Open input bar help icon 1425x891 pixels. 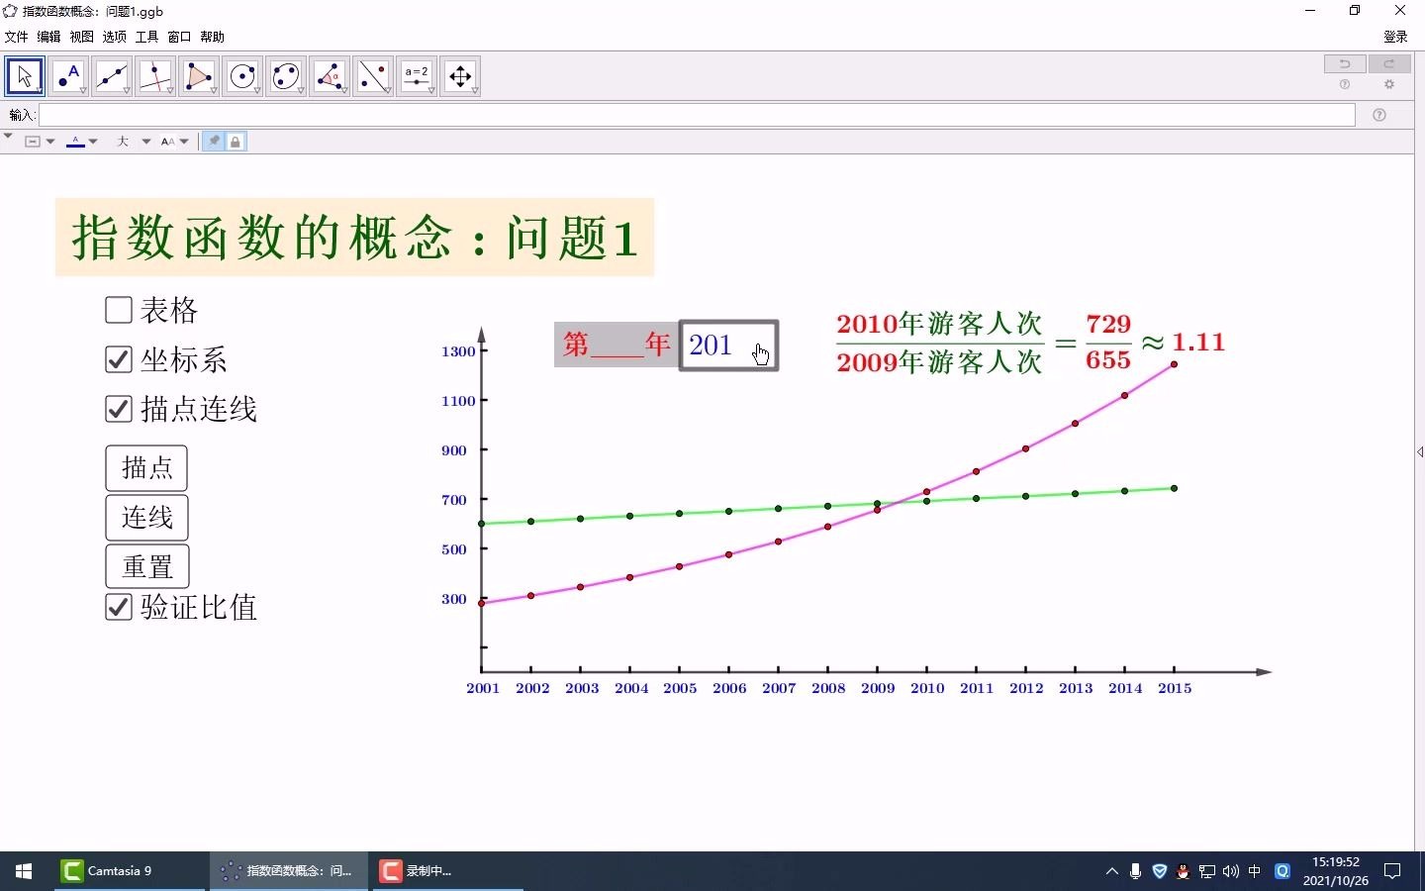1379,115
